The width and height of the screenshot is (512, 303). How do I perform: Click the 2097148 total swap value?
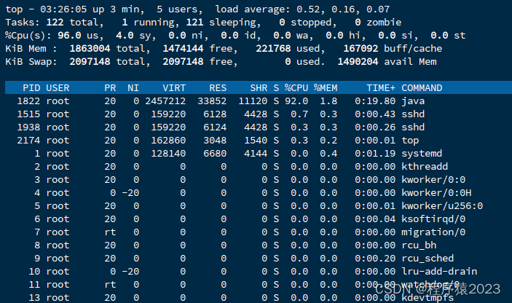[x=90, y=61]
